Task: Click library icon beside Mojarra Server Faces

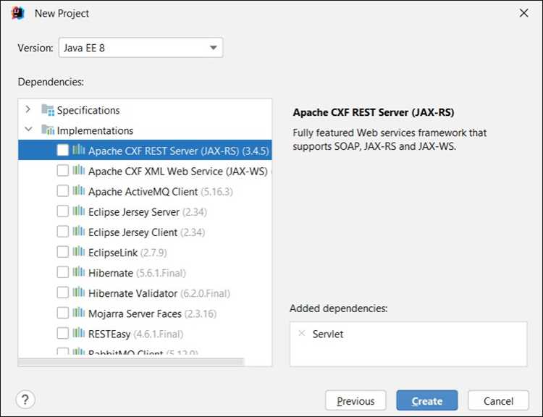Action: point(79,313)
